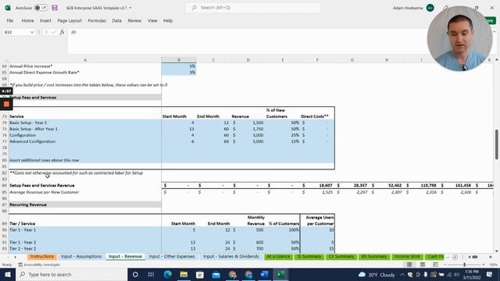Viewport: 500px width, 281px height.
Task: Open the Data ribbon tab
Action: pos(116,21)
